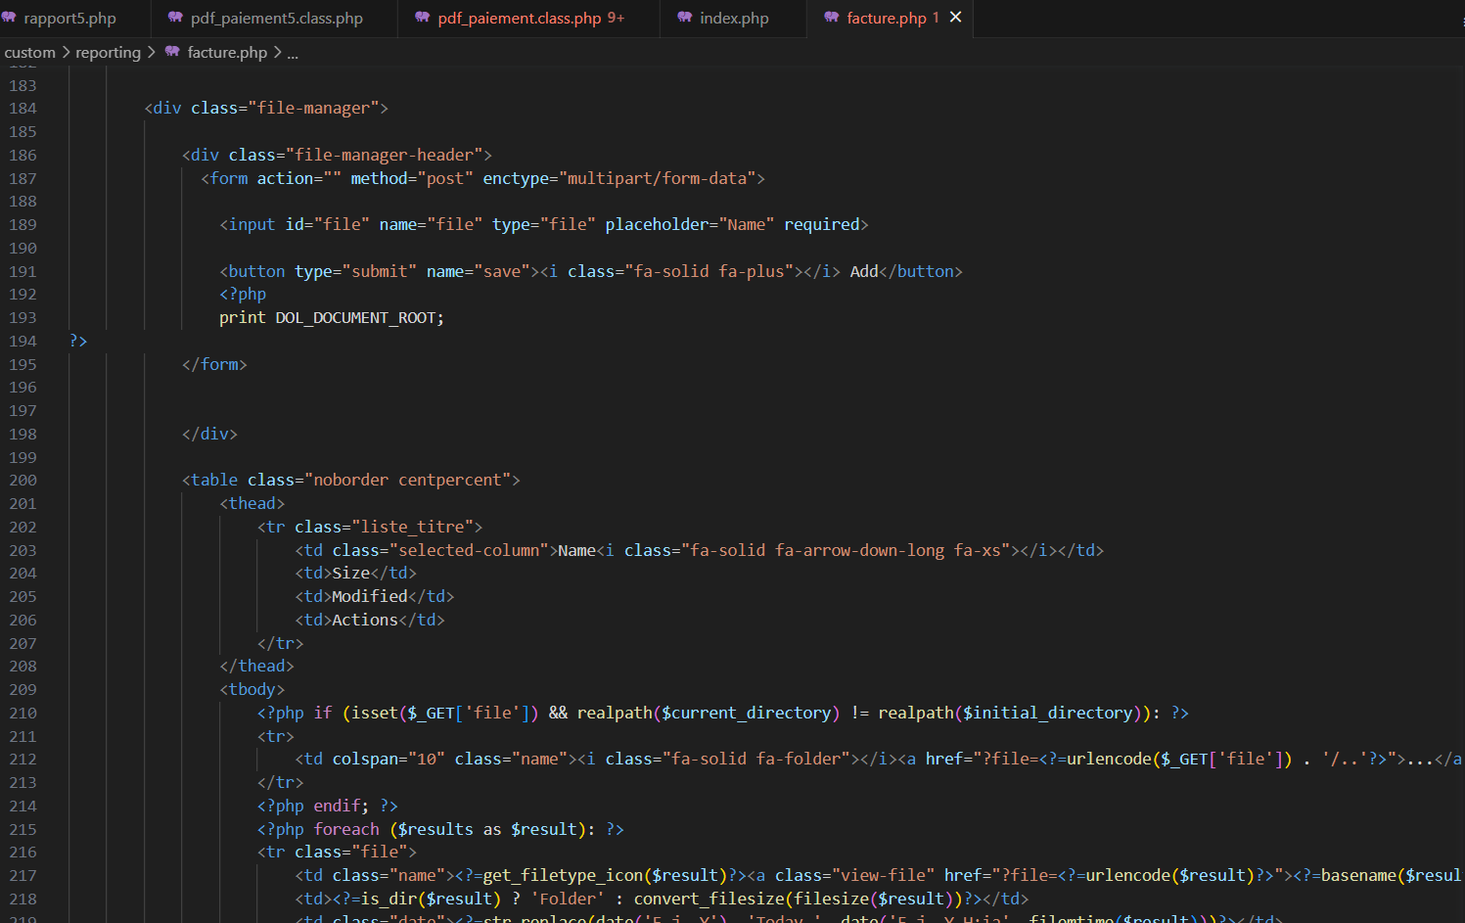Image resolution: width=1465 pixels, height=923 pixels.
Task: Click "view-file" class string on line 217
Action: [x=883, y=876]
